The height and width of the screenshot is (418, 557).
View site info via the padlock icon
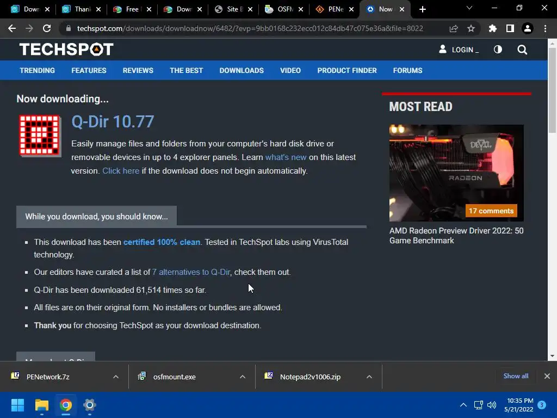[68, 28]
